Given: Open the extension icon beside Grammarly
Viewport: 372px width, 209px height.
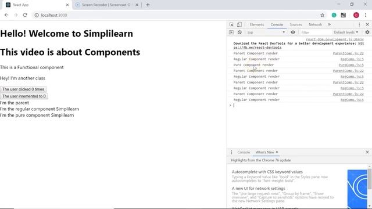Looking at the screenshot, I should point(344,15).
